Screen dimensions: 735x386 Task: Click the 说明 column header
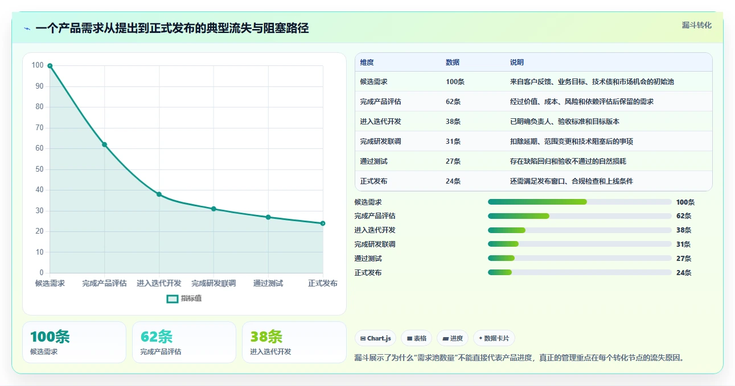(x=517, y=63)
